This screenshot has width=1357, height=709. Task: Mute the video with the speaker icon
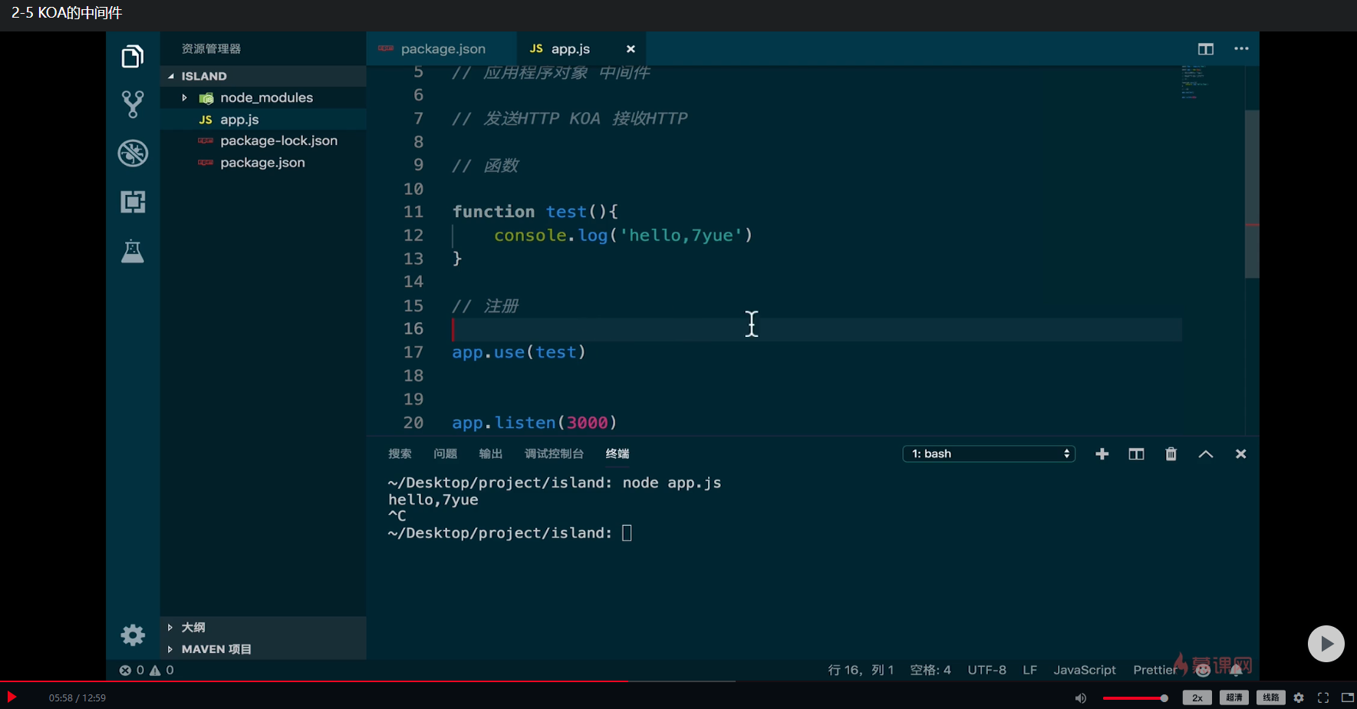click(x=1080, y=697)
